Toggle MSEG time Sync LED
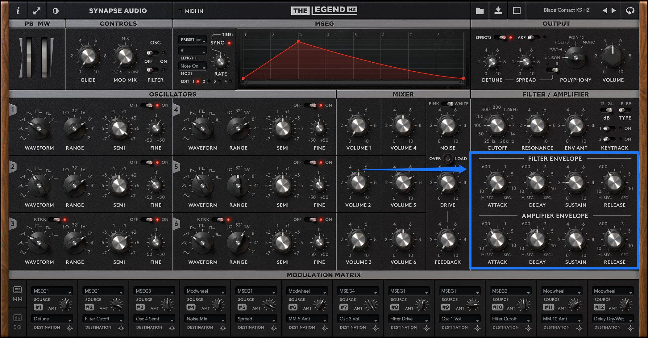The image size is (648, 338). [x=229, y=43]
